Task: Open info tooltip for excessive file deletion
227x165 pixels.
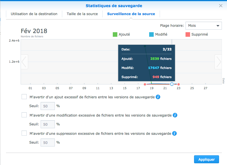Action: (174, 133)
